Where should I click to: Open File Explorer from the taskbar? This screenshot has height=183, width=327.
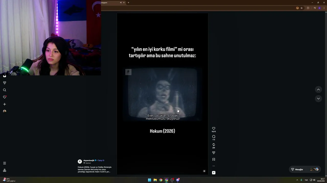click(x=155, y=180)
